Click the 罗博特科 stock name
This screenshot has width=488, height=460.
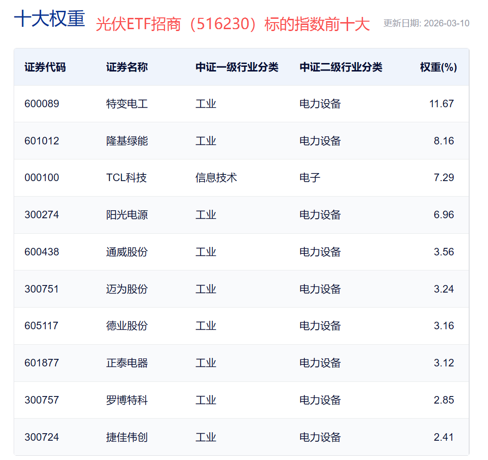point(127,400)
